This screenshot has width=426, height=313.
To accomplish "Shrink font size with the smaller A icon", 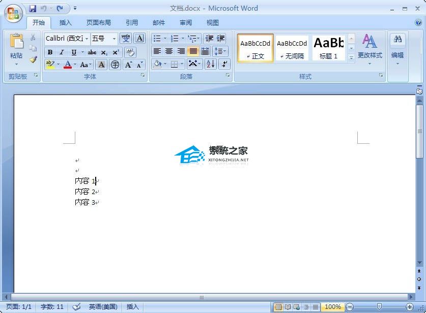I will 139,65.
